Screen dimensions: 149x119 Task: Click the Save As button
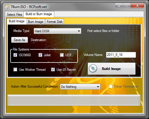19,40
